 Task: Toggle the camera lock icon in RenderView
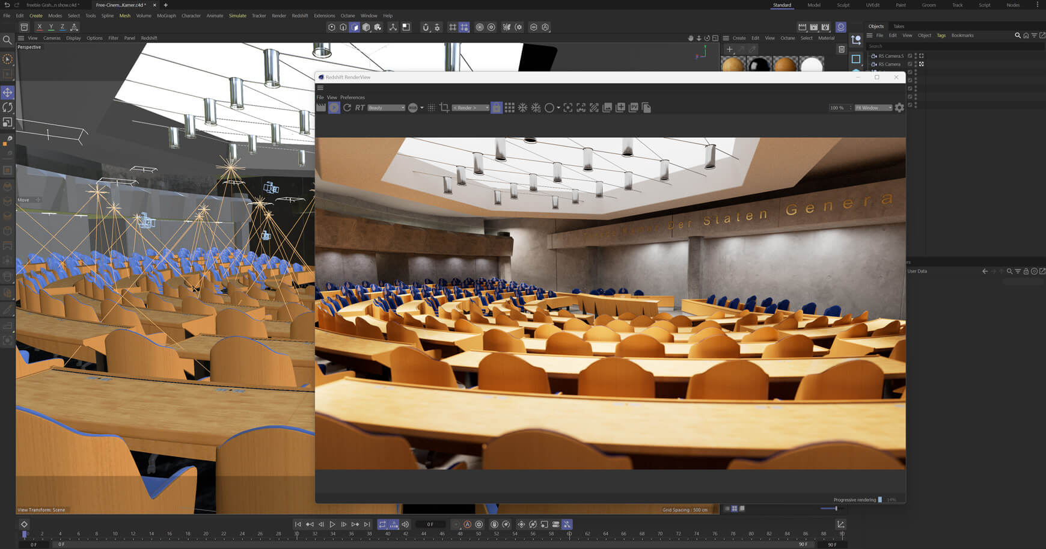pyautogui.click(x=497, y=108)
